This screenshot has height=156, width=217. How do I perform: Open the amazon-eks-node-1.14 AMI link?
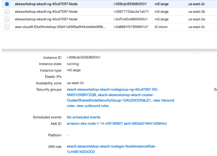point(117,124)
